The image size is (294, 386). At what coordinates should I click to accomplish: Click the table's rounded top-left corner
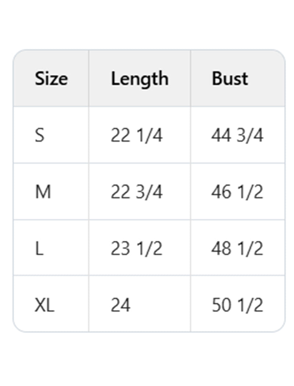point(16,53)
